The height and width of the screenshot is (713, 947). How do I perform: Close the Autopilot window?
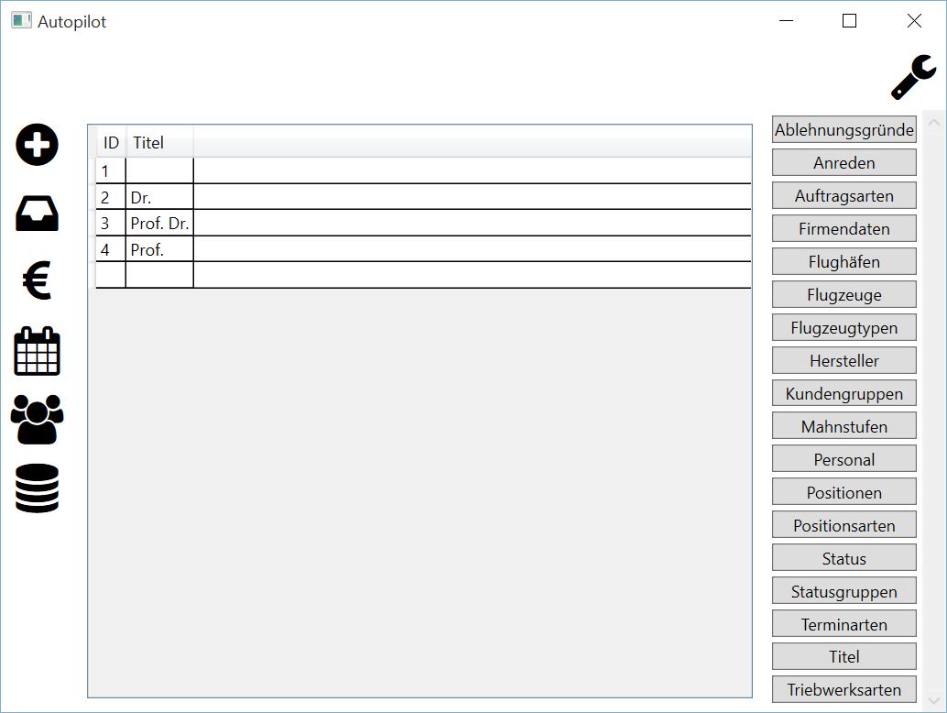click(914, 20)
